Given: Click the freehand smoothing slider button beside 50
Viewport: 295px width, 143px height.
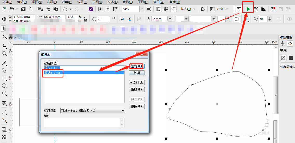Looking at the screenshot, I should coord(270,19).
